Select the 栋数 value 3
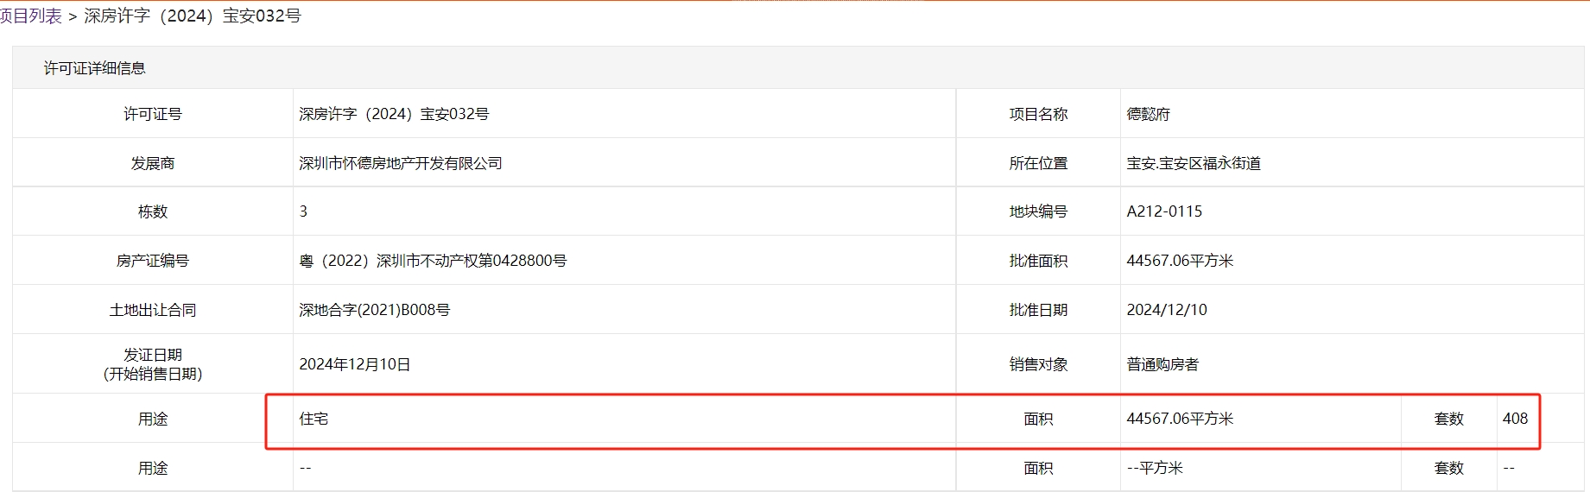This screenshot has width=1590, height=492. pyautogui.click(x=303, y=211)
